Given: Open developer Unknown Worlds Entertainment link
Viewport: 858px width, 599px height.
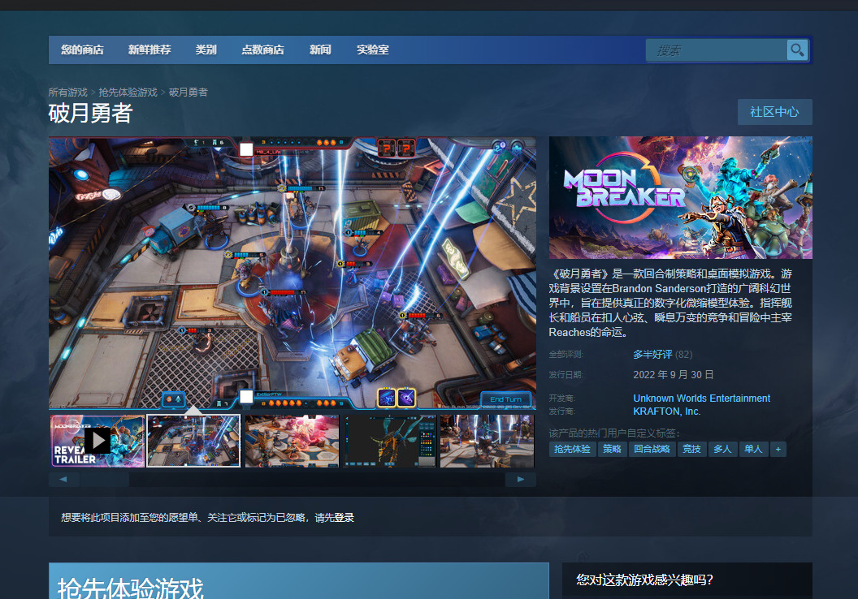Looking at the screenshot, I should pyautogui.click(x=701, y=399).
